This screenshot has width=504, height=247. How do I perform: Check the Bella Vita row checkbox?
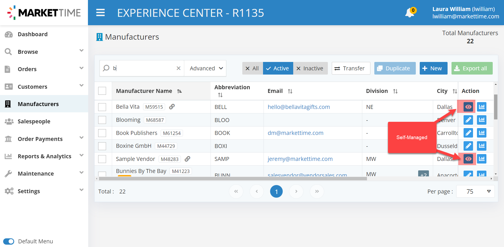point(102,107)
